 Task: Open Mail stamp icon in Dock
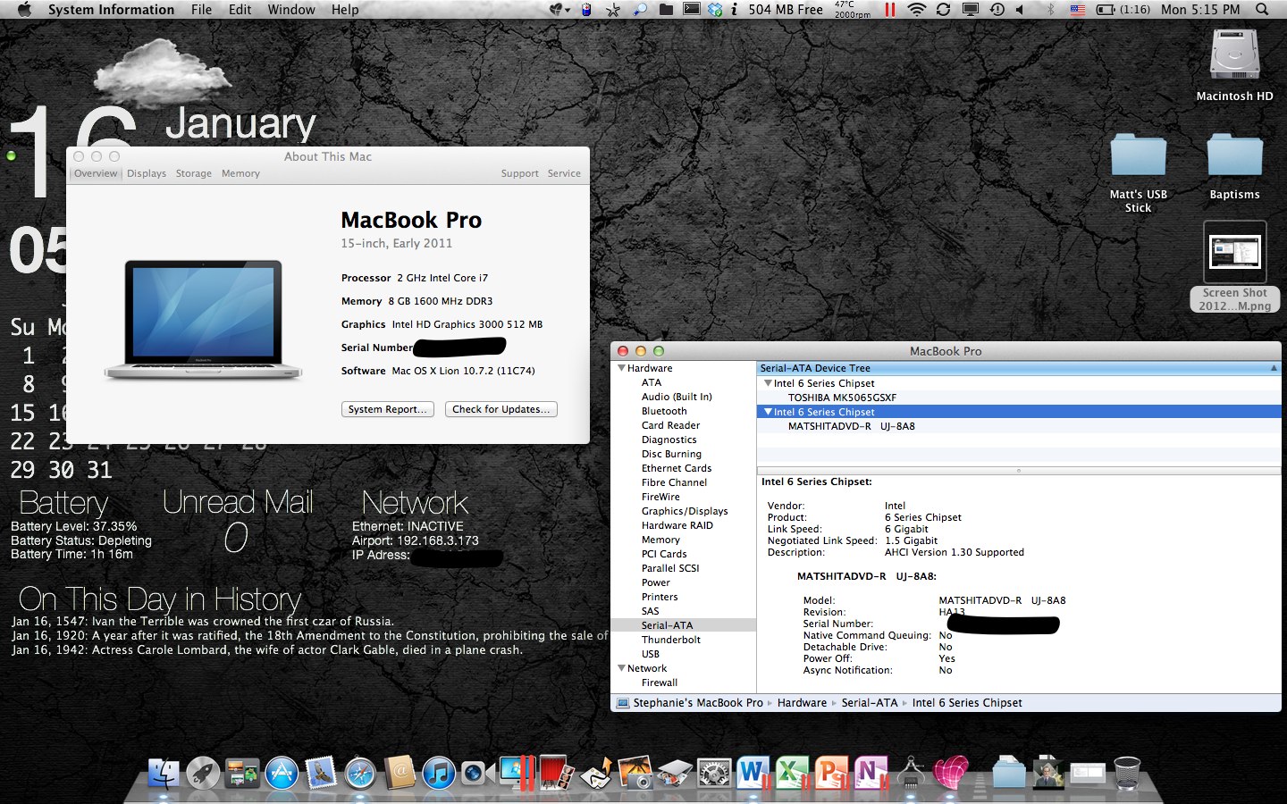[321, 773]
